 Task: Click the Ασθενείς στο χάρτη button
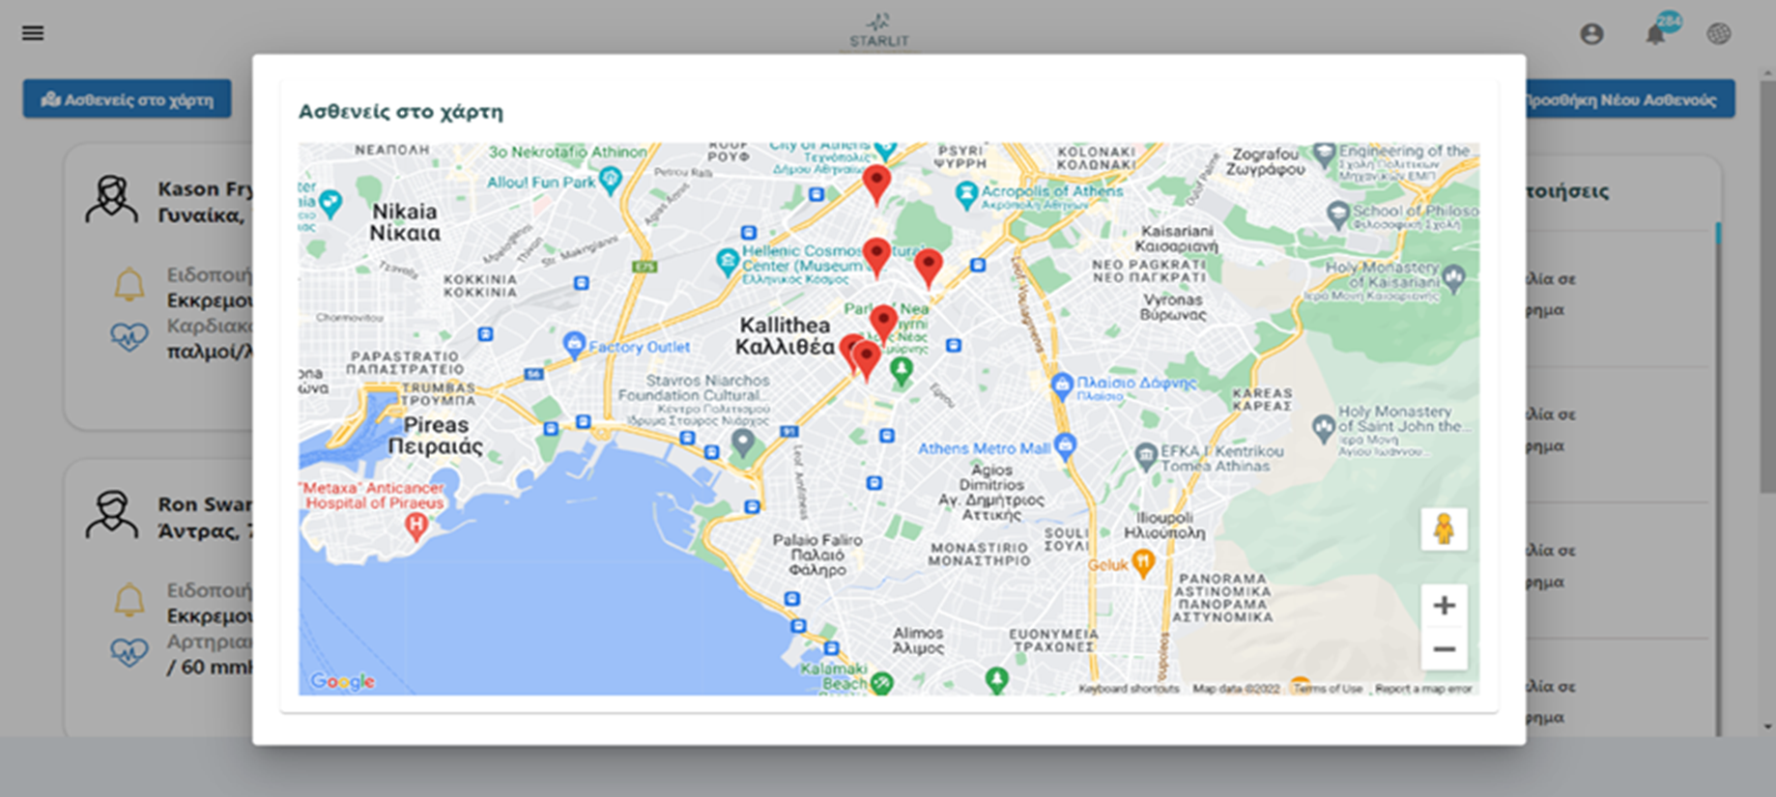pos(128,100)
